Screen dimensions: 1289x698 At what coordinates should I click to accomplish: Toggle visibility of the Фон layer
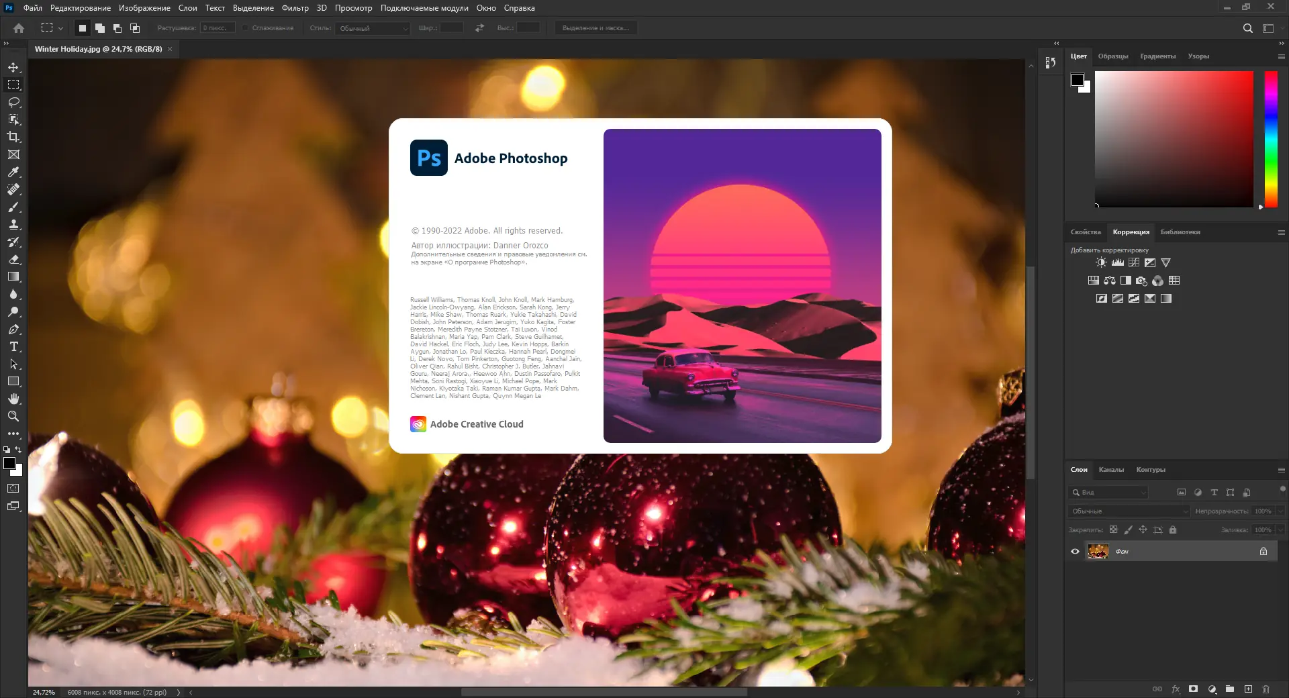click(1075, 552)
